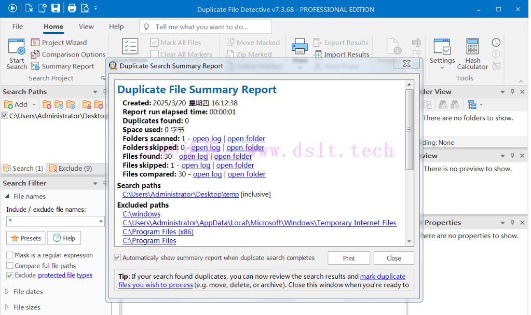The height and width of the screenshot is (315, 531).
Task: Open the Add folder dropdown arrow
Action: point(34,105)
